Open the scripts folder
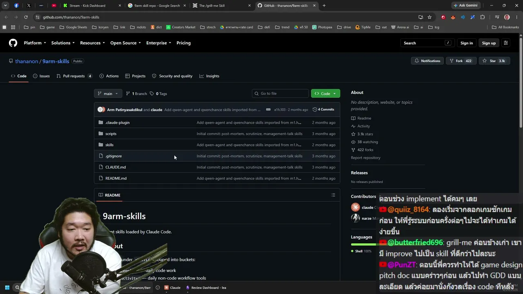The image size is (523, 294). pos(111,134)
